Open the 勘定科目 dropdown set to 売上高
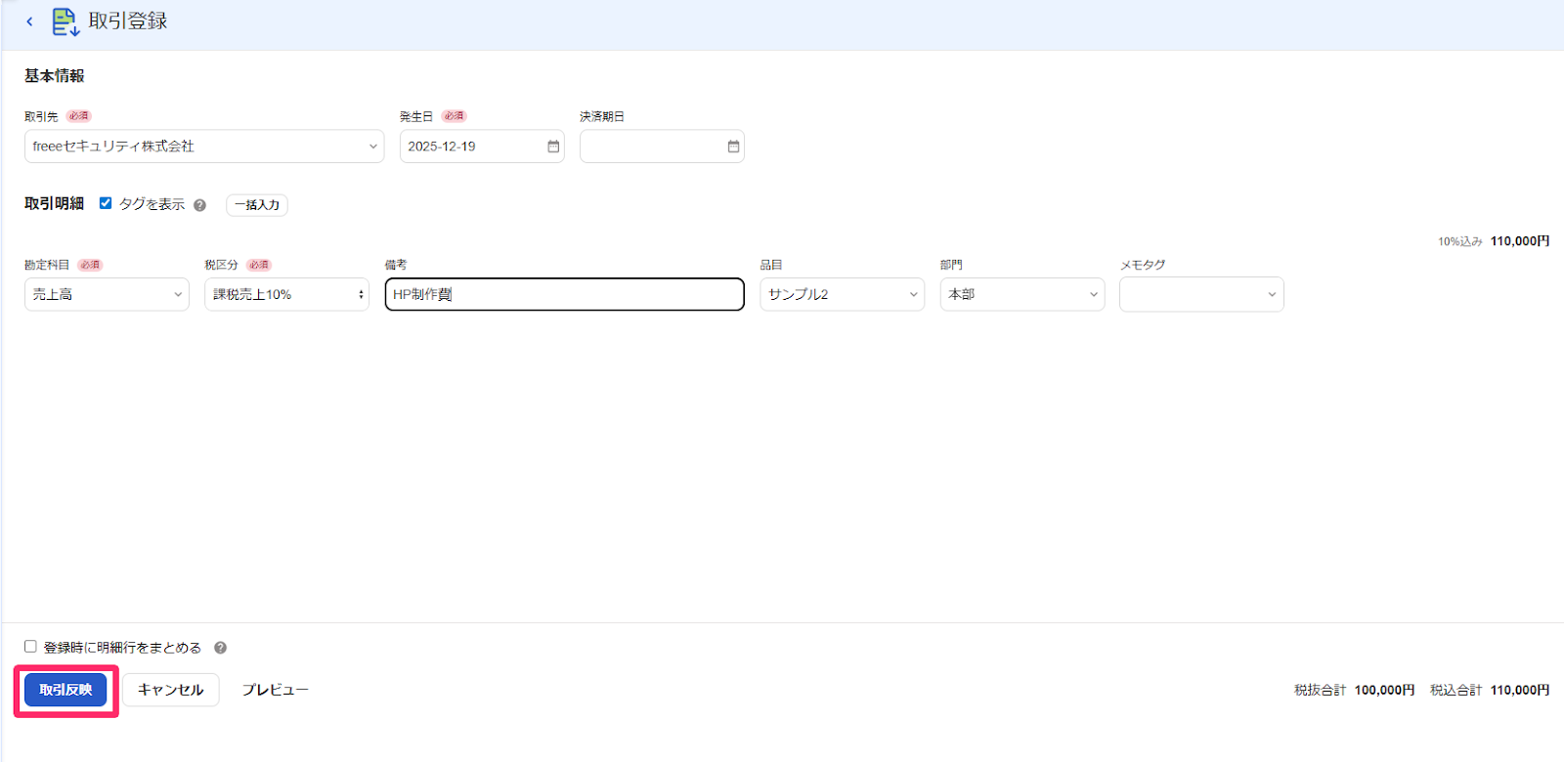This screenshot has height=762, width=1564. click(x=107, y=294)
